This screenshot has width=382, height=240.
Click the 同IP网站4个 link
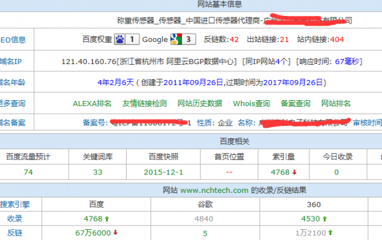(x=266, y=62)
